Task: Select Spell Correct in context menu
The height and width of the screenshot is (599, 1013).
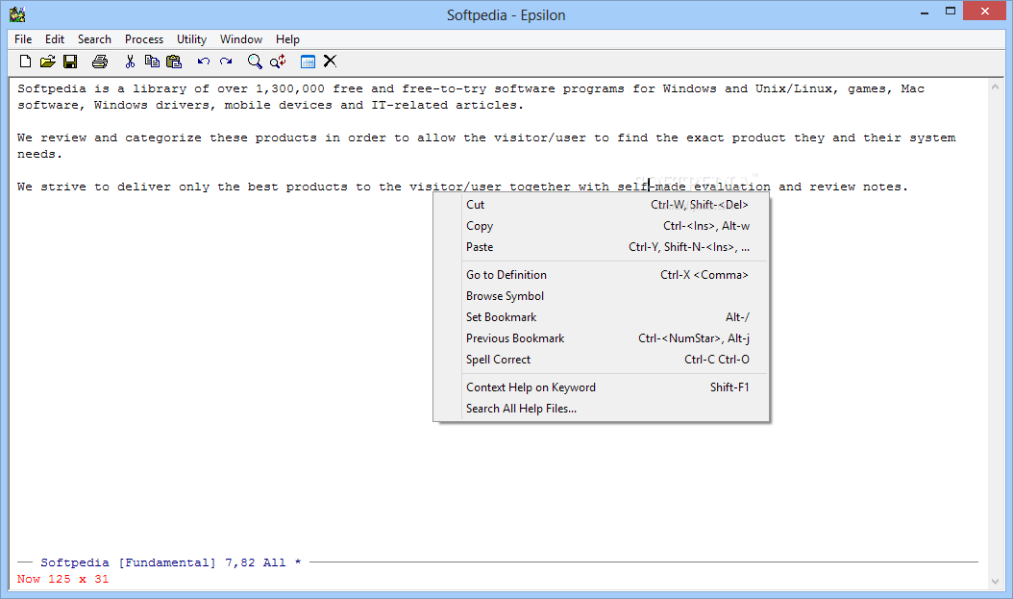Action: point(601,360)
